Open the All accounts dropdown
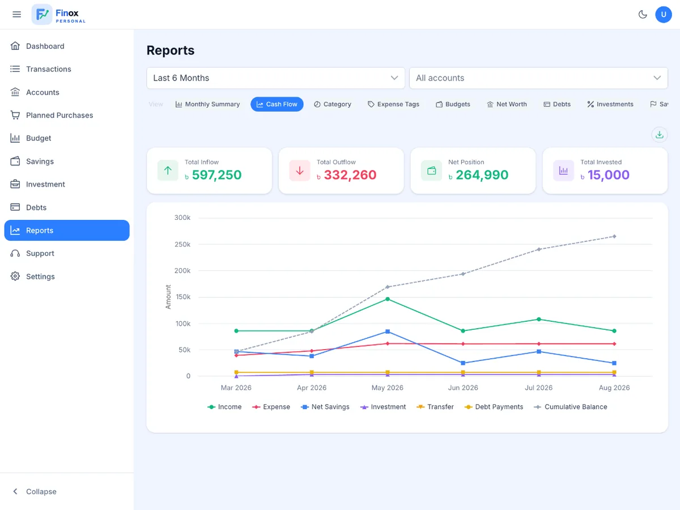This screenshot has width=680, height=510. point(538,78)
